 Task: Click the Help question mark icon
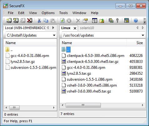coord(136,21)
